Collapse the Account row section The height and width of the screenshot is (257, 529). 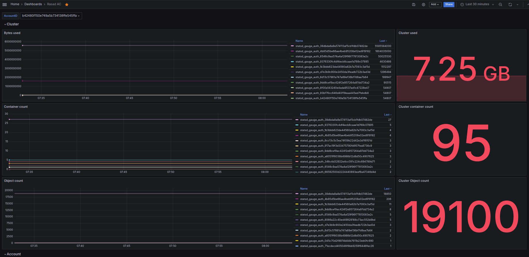[14, 254]
